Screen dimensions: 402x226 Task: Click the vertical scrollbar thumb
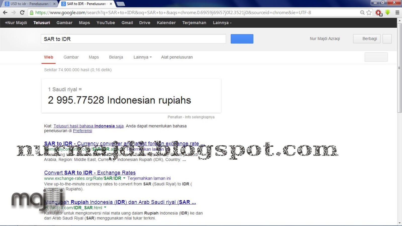399,68
